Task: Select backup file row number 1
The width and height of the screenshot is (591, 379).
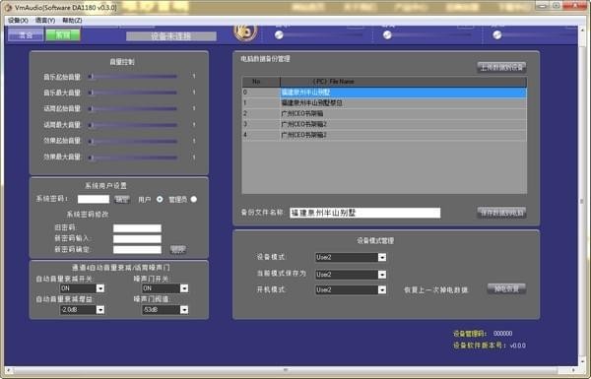Action: 384,102
